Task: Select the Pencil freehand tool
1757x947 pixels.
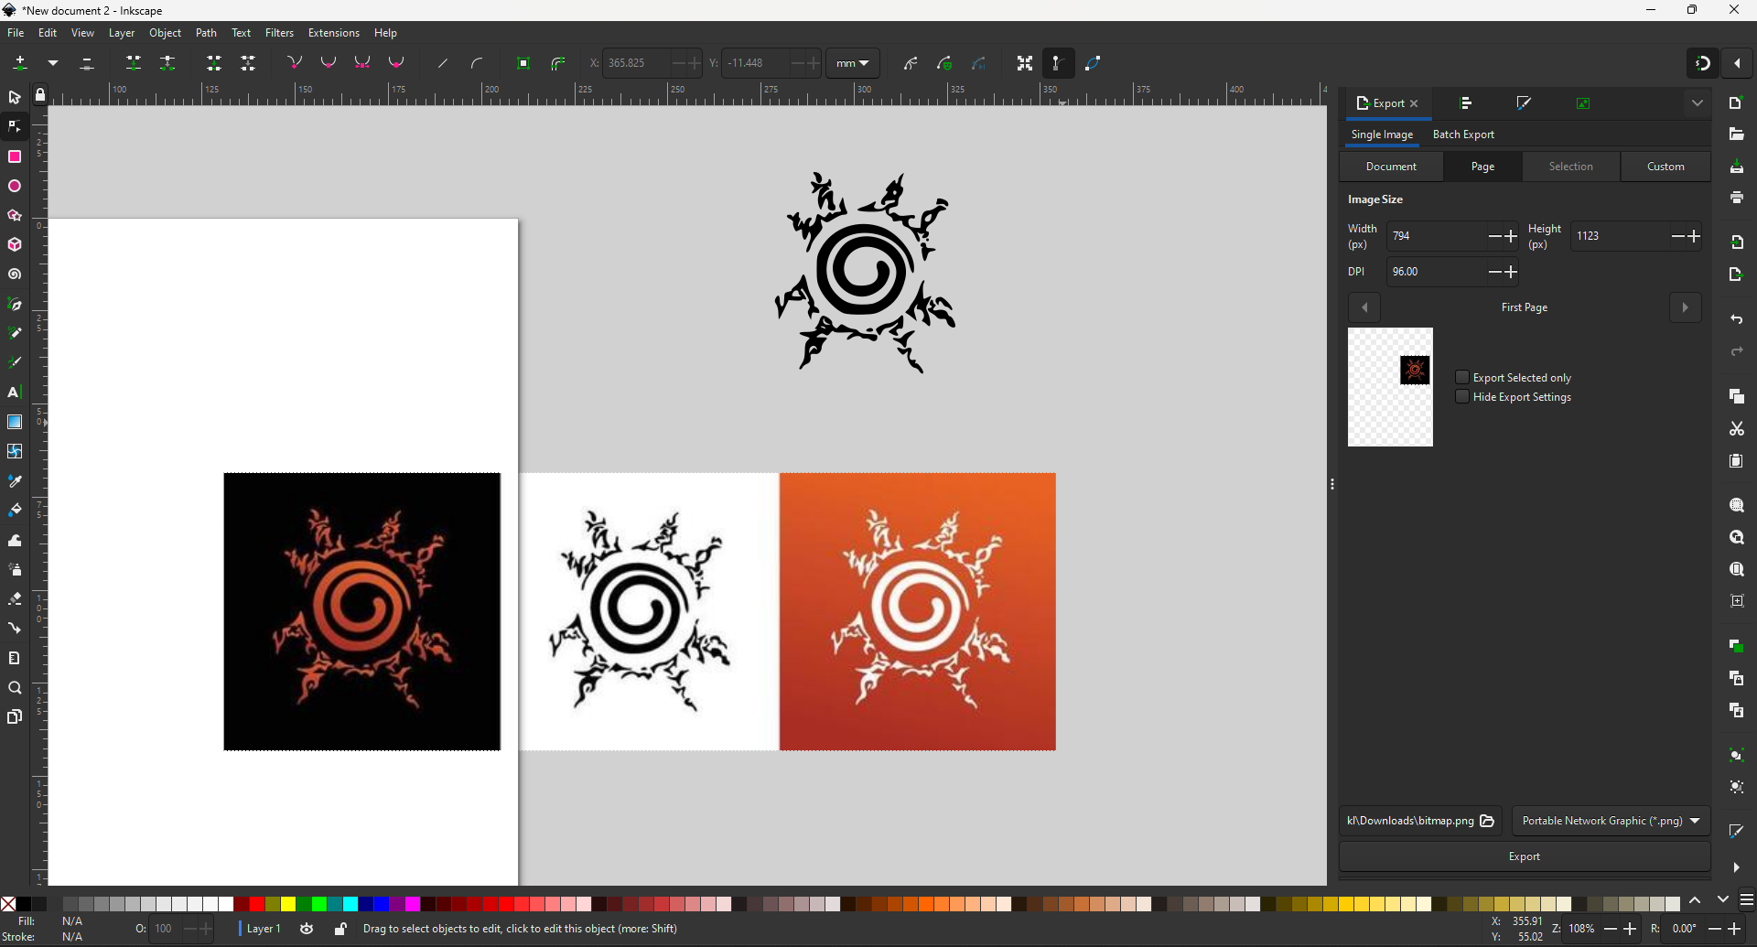Action: [15, 333]
